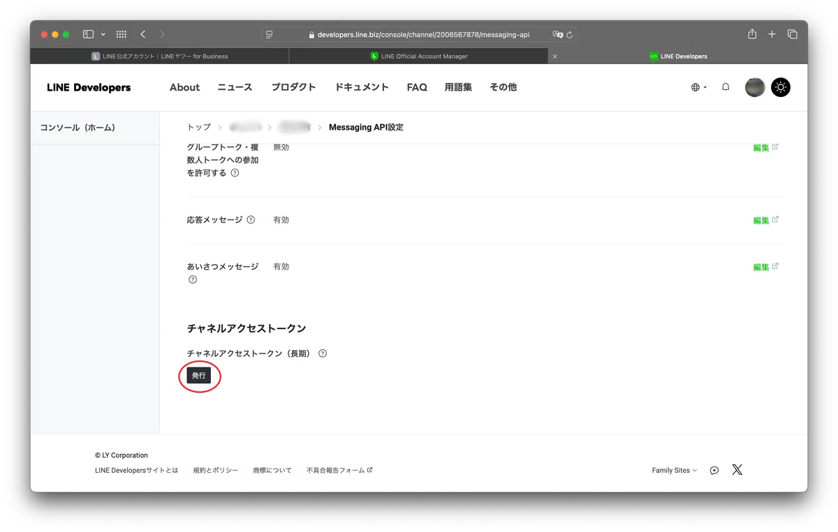
Task: Click help icon beside 応答メッセージ
Action: (251, 220)
